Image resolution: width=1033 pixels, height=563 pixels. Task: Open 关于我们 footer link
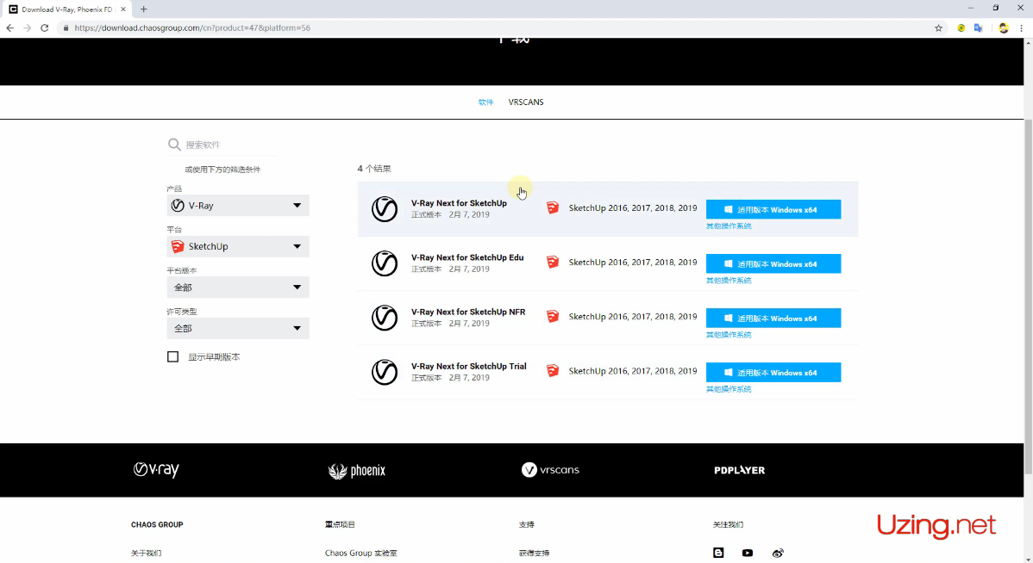[x=147, y=554]
